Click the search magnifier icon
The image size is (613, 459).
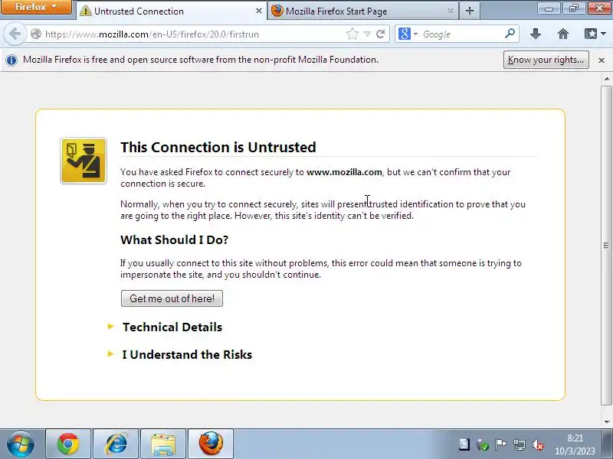pos(510,34)
